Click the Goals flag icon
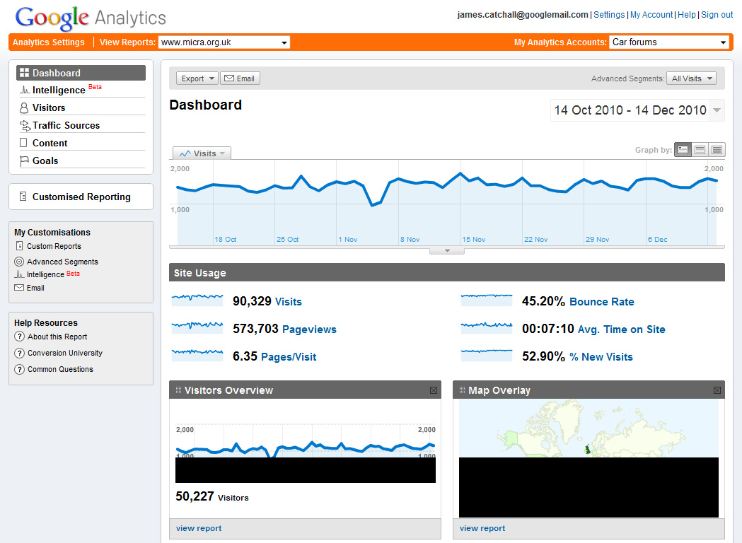 click(25, 161)
